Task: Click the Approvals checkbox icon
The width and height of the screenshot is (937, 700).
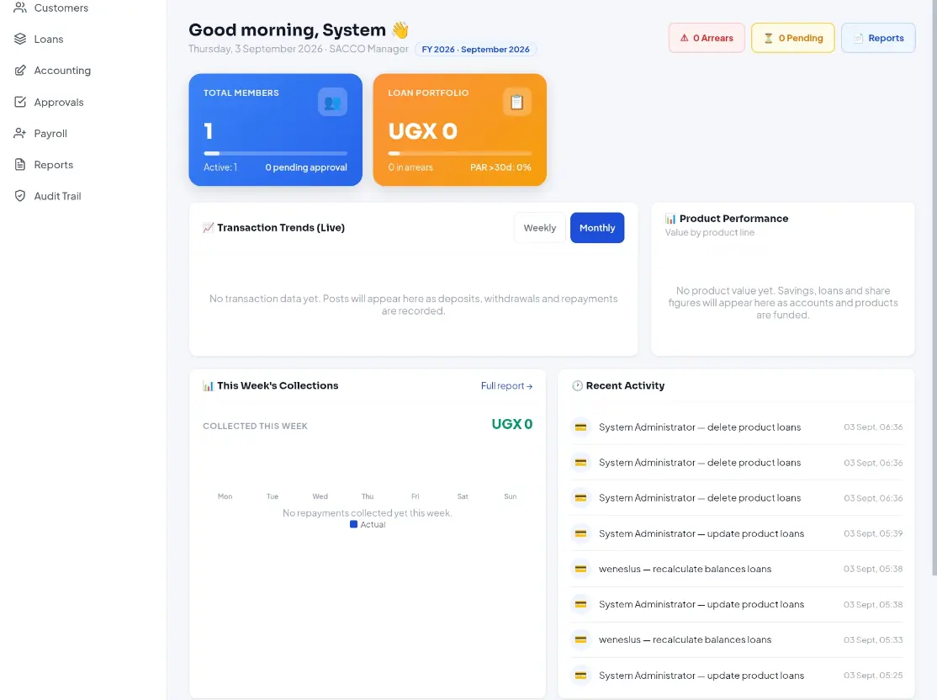Action: point(20,102)
